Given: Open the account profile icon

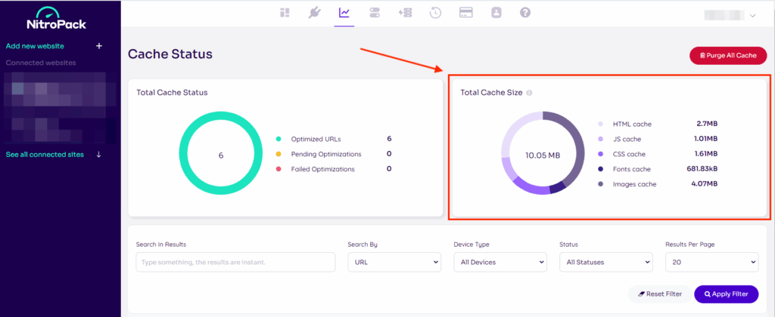Looking at the screenshot, I should pos(496,13).
